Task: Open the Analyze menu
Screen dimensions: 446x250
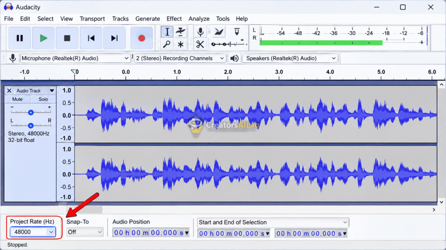Action: pyautogui.click(x=199, y=19)
